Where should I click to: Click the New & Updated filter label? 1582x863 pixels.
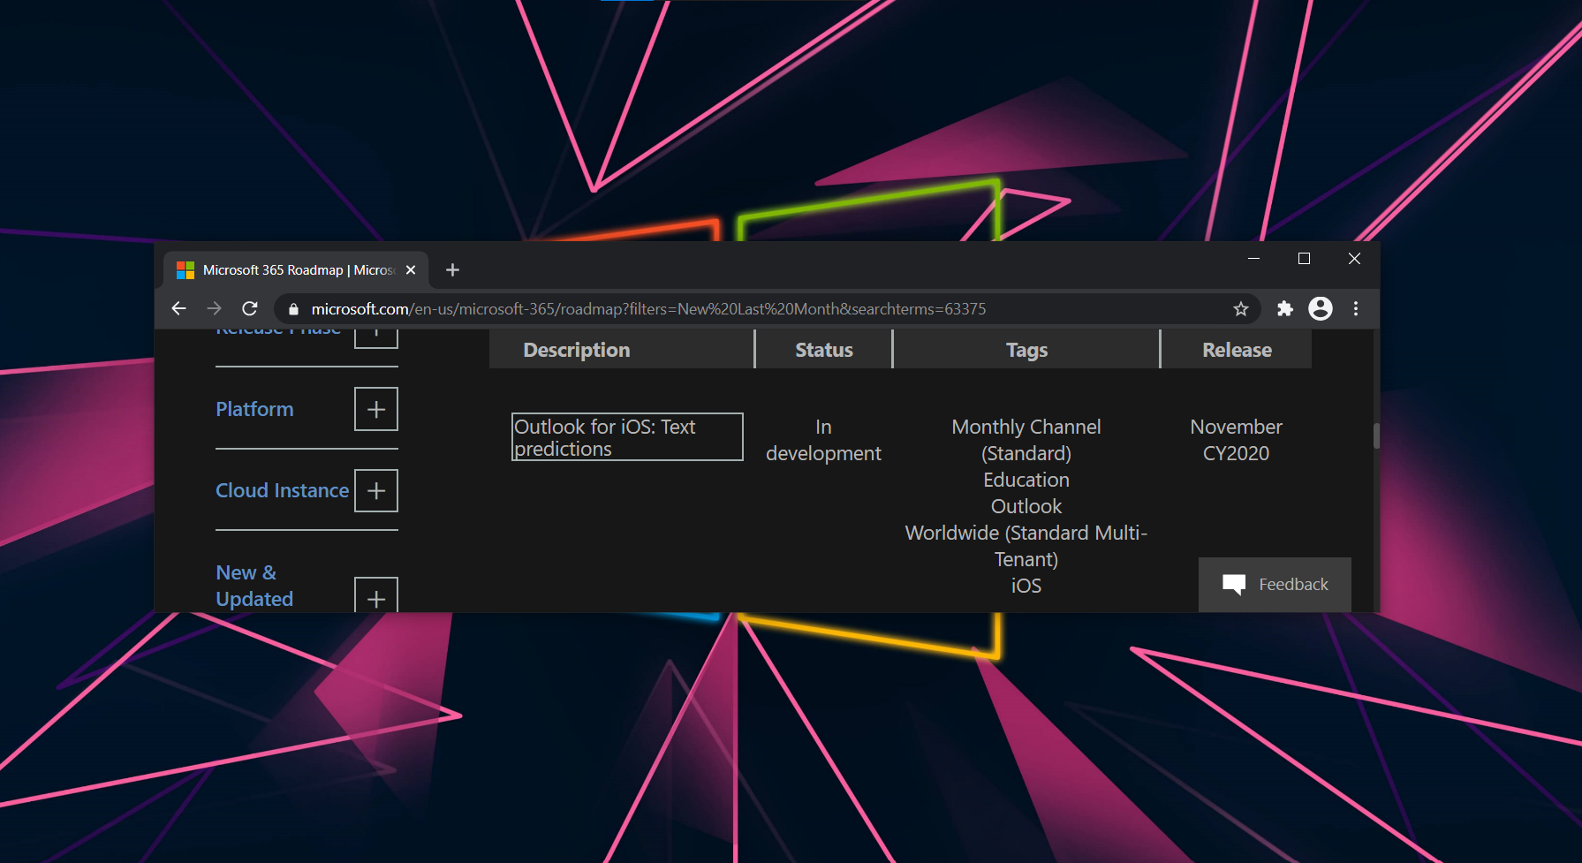pyautogui.click(x=254, y=586)
